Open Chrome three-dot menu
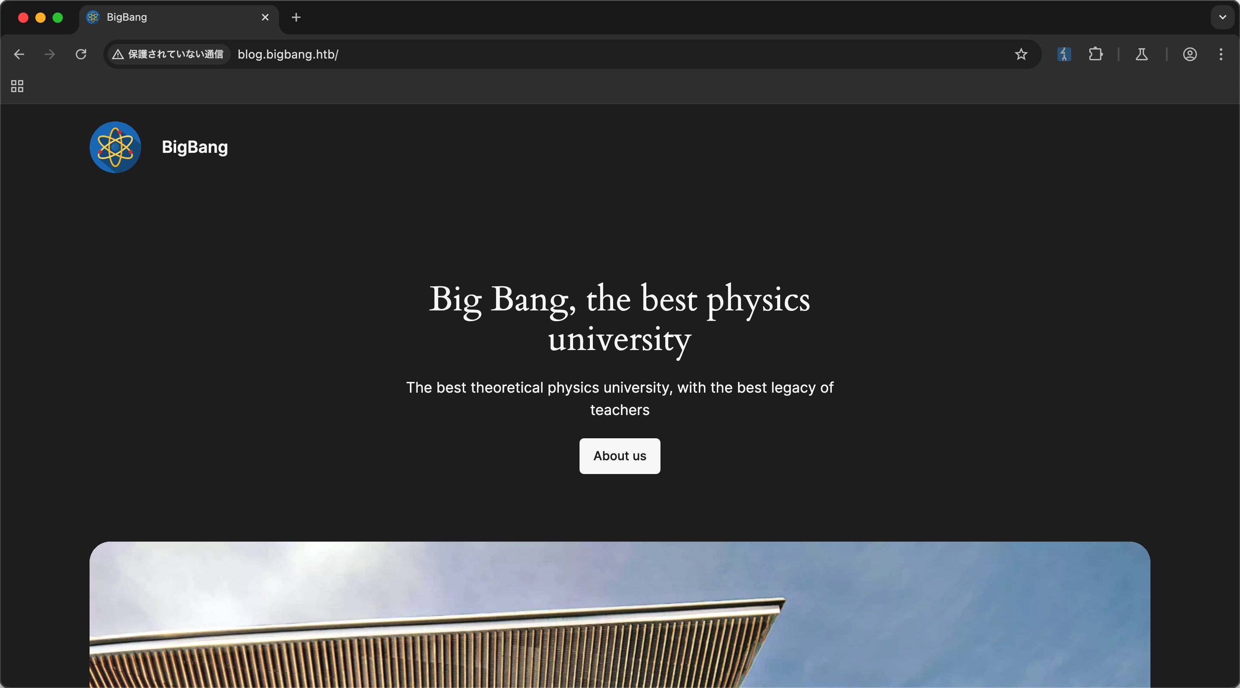This screenshot has width=1240, height=688. coord(1221,54)
